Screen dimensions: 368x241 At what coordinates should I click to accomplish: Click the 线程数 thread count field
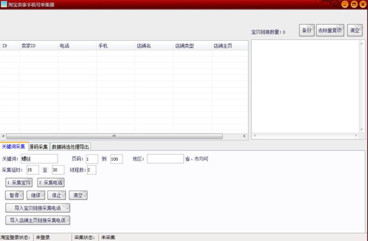[x=91, y=170]
